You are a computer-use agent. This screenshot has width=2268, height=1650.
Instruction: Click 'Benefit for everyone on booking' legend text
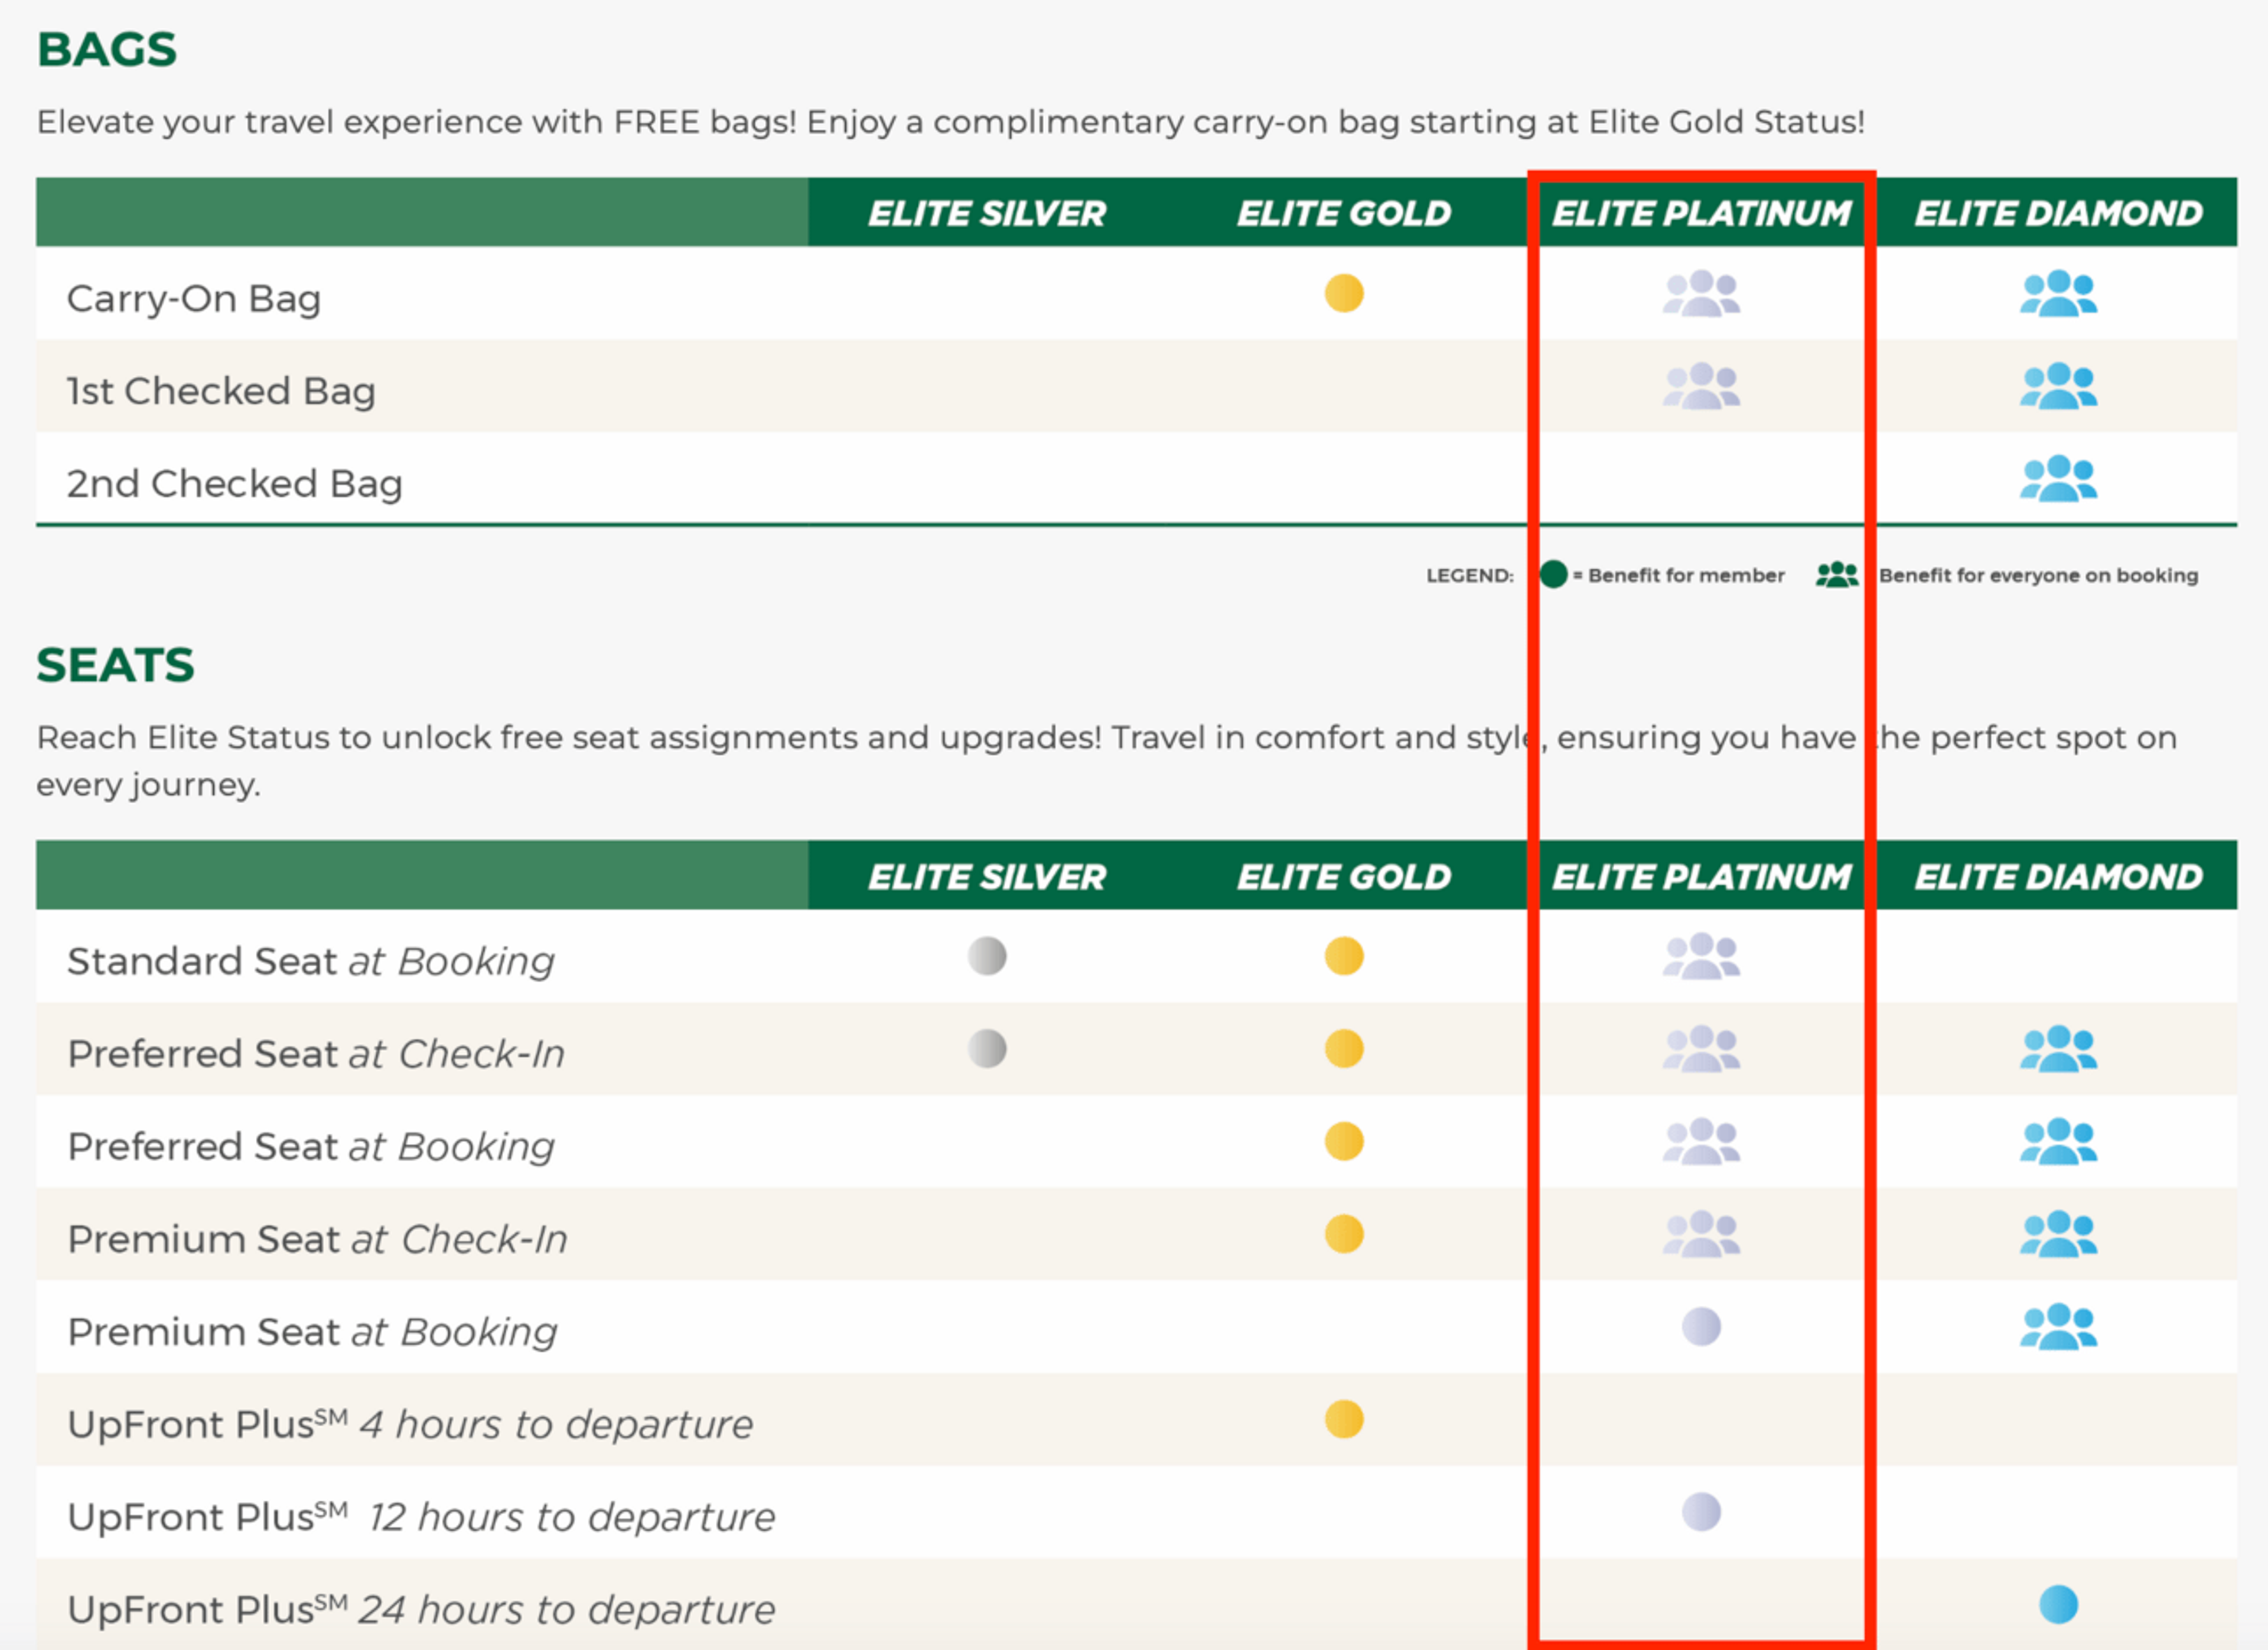pyautogui.click(x=2038, y=575)
